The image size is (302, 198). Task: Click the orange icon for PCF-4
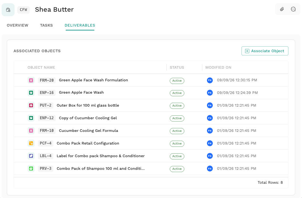pos(31,143)
